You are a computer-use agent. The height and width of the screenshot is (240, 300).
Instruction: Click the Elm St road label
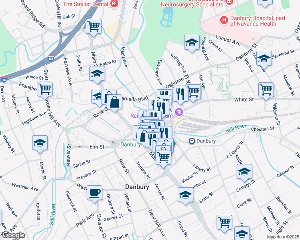point(97,147)
